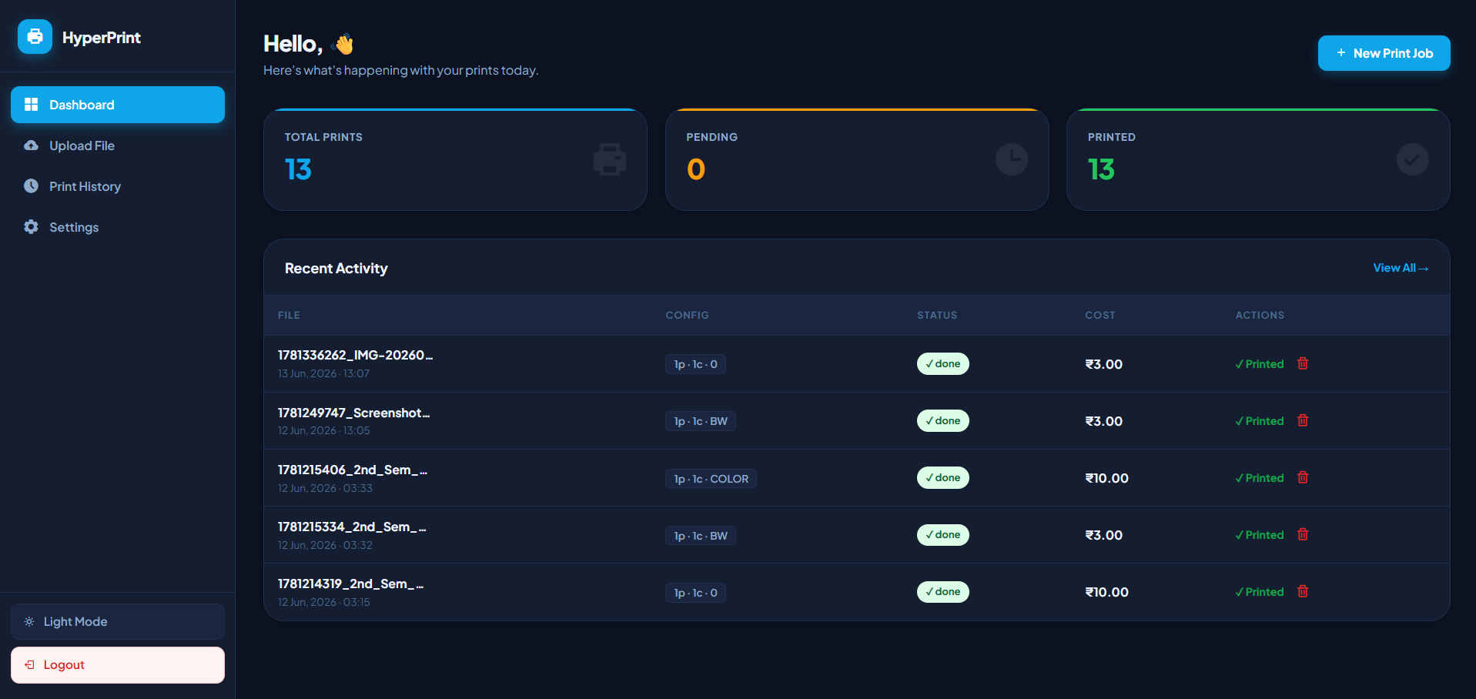Screen dimensions: 1476x699
Task: Delete the 1781336262_IMG-20260 print job
Action: (x=1303, y=363)
